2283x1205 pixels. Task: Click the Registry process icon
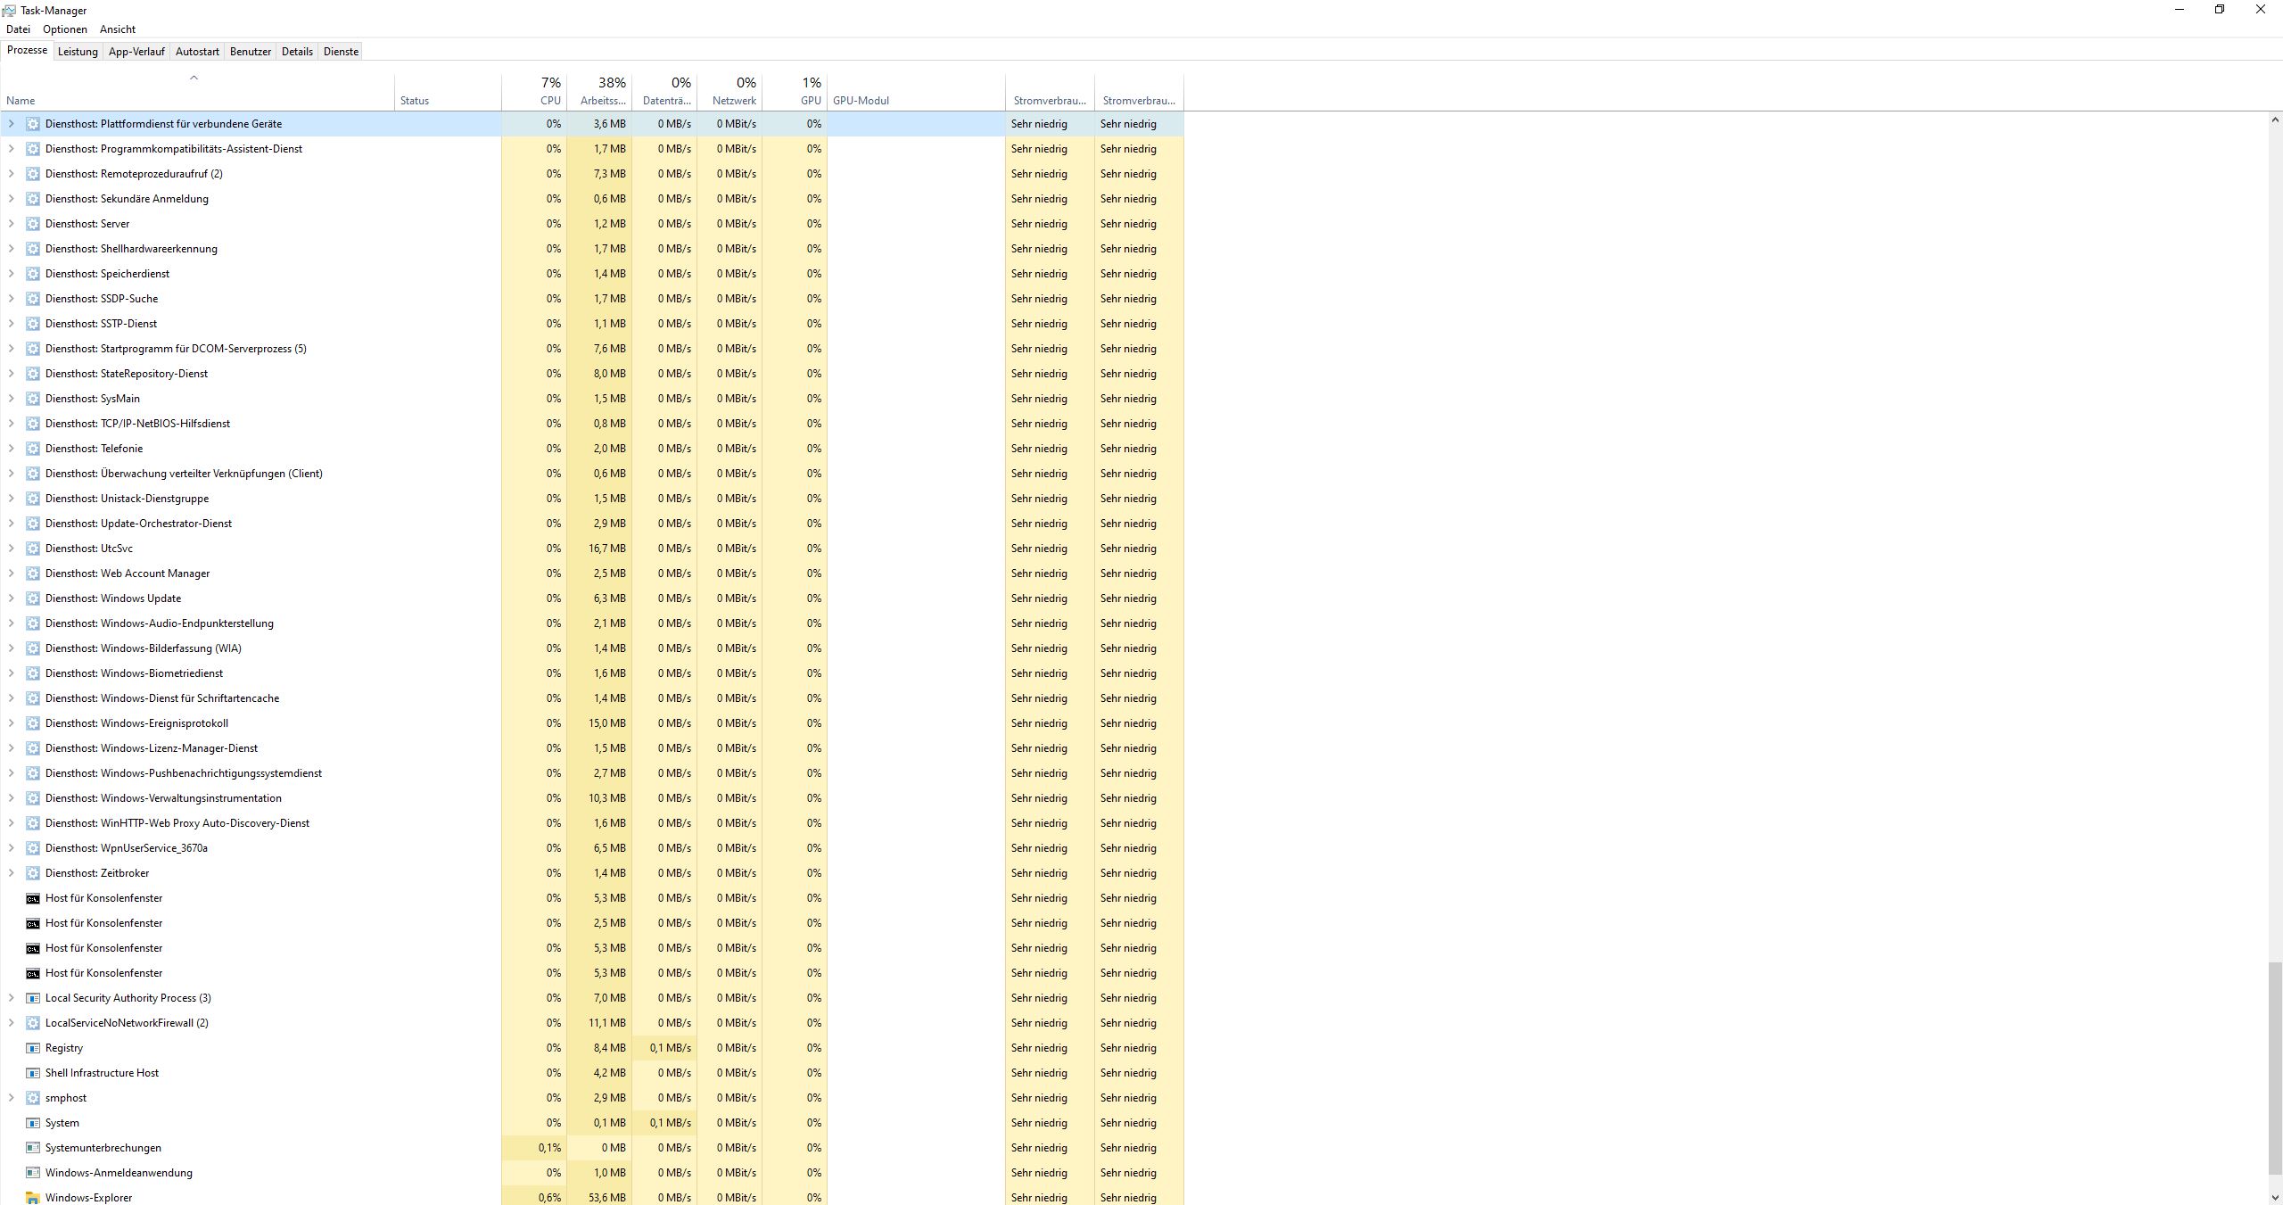tap(33, 1048)
